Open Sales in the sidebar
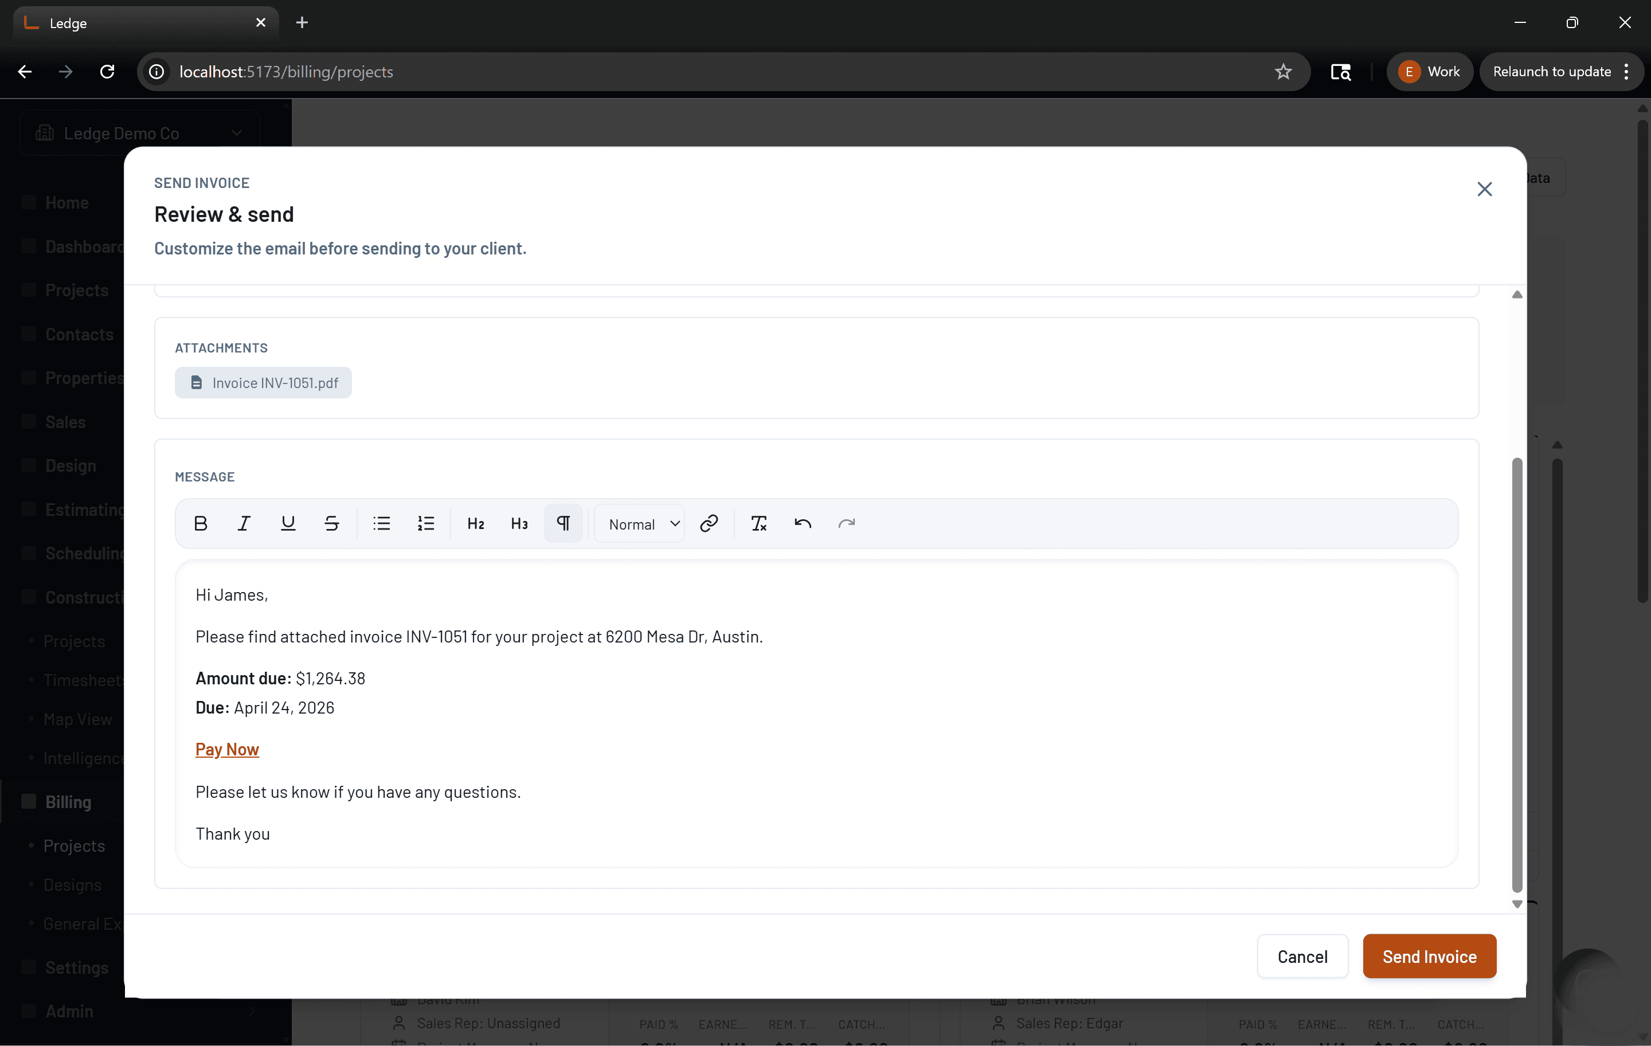The width and height of the screenshot is (1651, 1046). tap(65, 422)
